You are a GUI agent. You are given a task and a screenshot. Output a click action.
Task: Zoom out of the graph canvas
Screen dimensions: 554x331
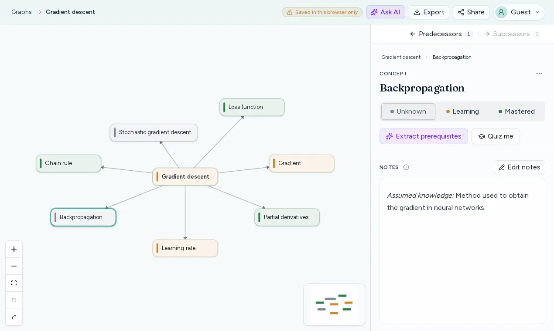point(14,266)
